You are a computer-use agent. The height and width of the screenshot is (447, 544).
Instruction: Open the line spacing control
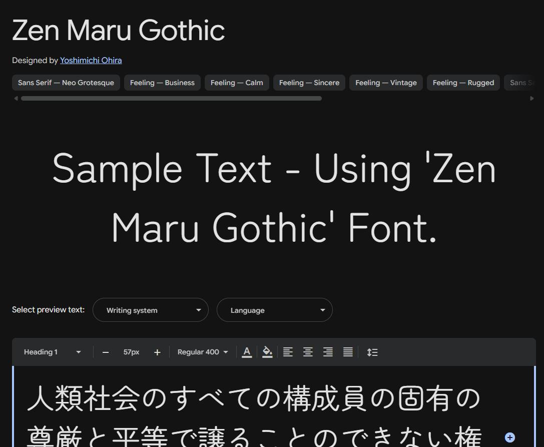[x=372, y=352]
